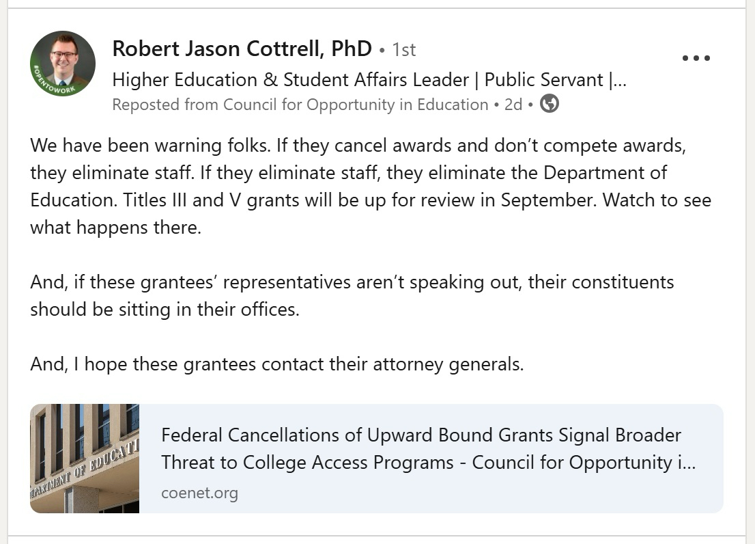Expand the truncated headline ellipsis after Public Servant
This screenshot has height=544, width=755.
point(620,80)
